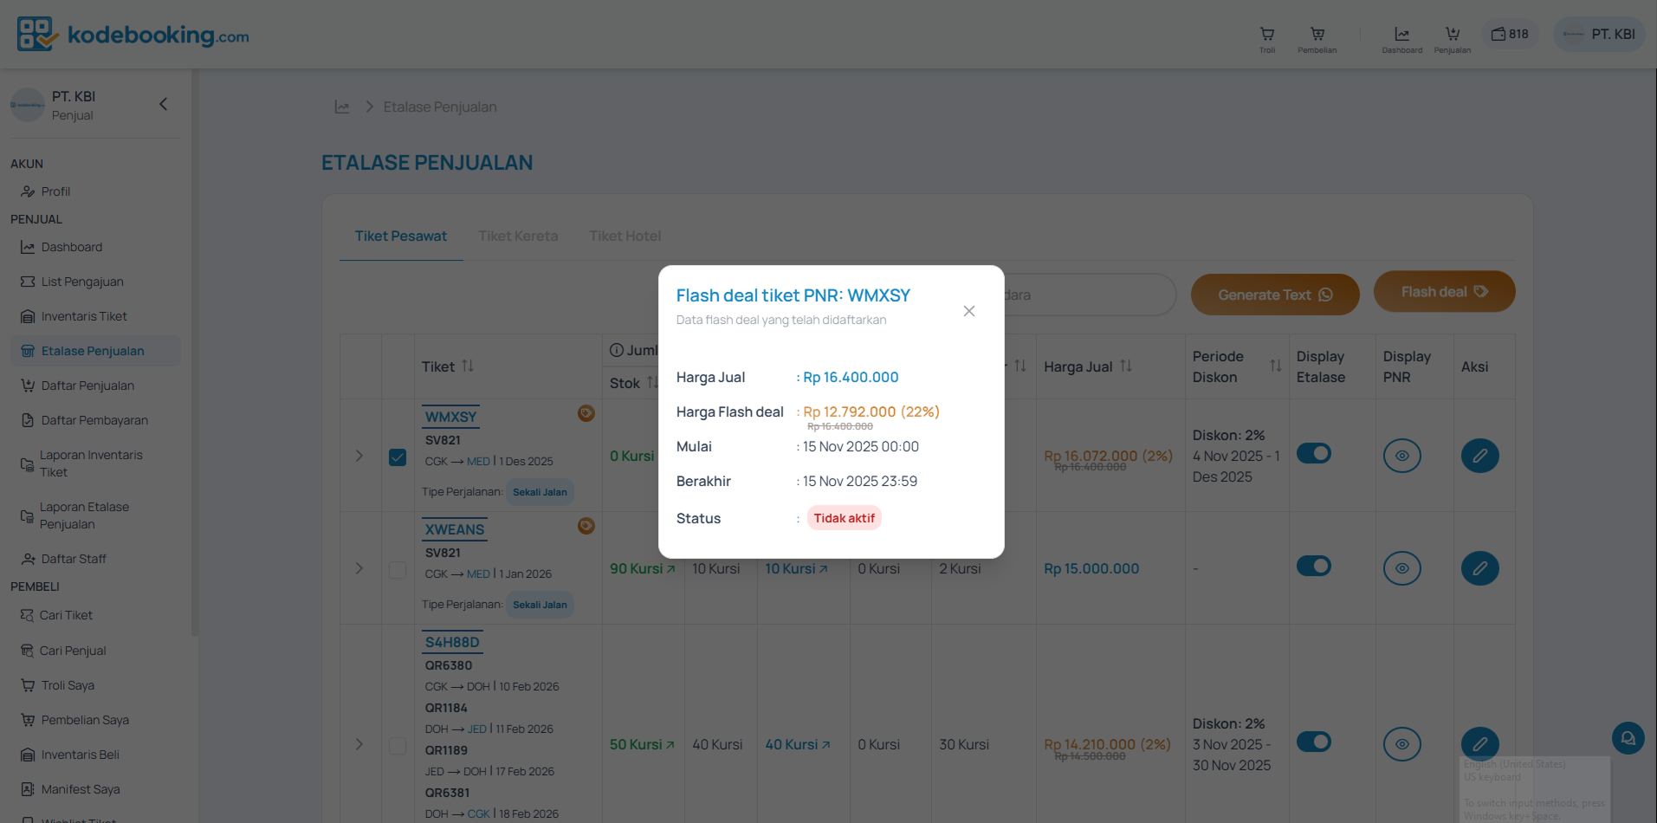
Task: Switch to the Tiket Hotel tab
Action: [625, 236]
